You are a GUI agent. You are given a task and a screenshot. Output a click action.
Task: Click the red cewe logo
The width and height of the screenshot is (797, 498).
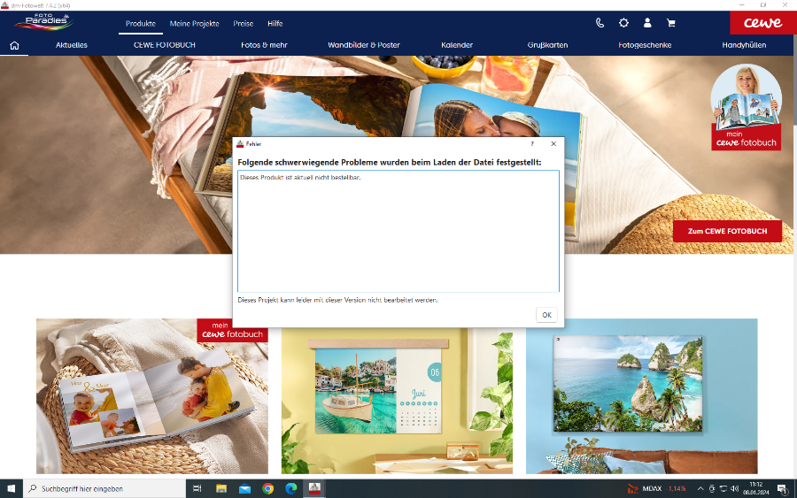[x=763, y=23]
